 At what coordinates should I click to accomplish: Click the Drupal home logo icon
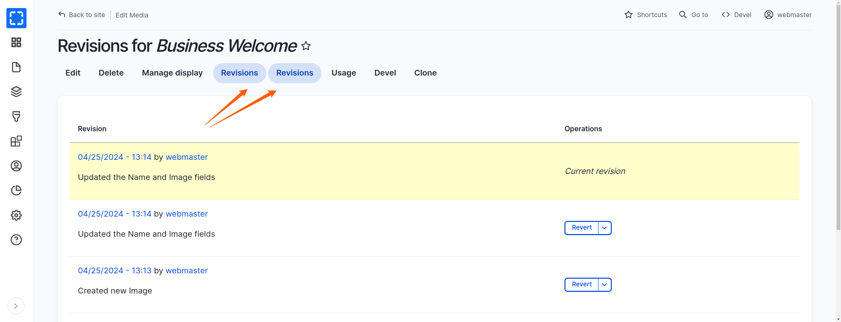point(16,18)
